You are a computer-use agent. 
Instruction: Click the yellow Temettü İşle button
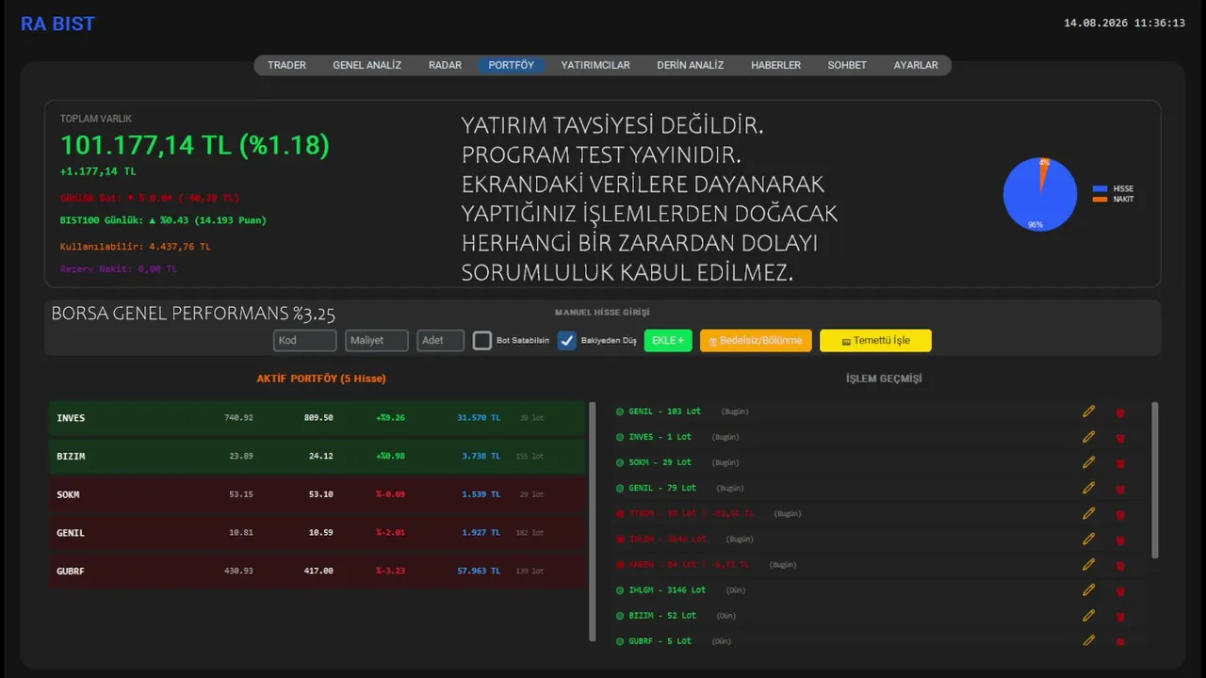click(x=875, y=340)
